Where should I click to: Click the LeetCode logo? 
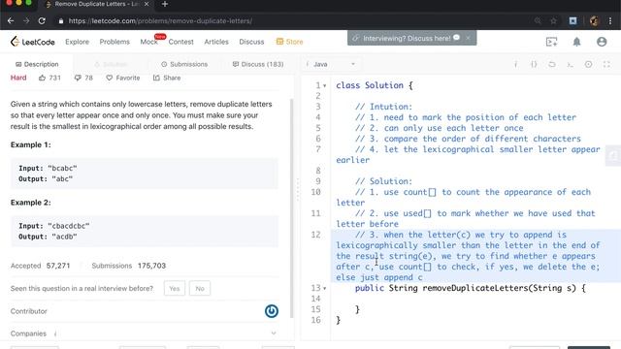32,42
